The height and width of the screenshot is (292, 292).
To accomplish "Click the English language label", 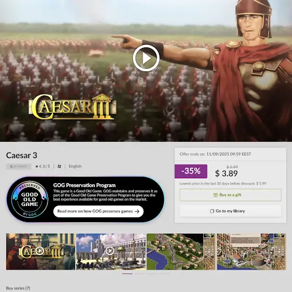I will coord(75,166).
